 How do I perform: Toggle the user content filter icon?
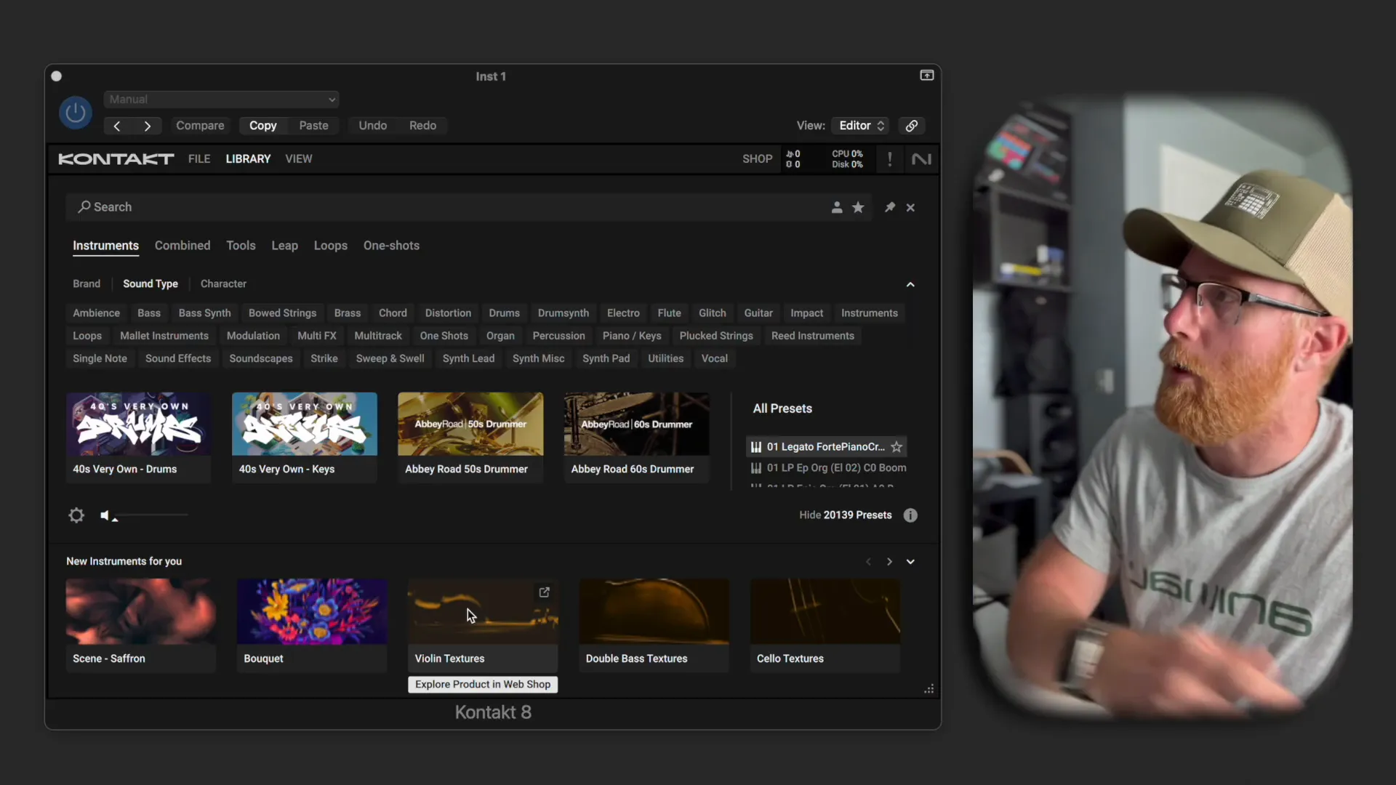(837, 208)
